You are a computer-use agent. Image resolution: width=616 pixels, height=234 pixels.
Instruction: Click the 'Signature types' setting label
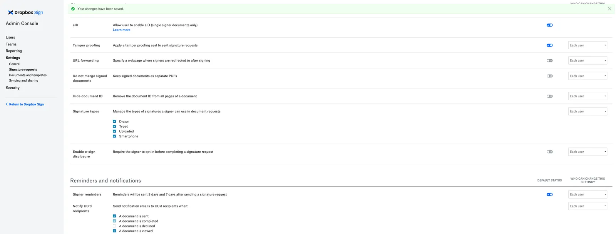click(x=86, y=112)
